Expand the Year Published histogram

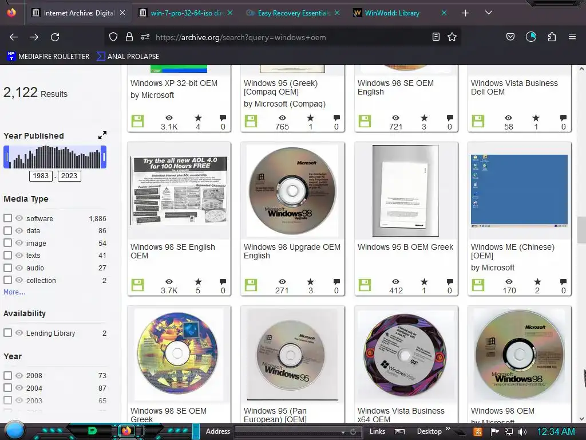[x=102, y=135]
